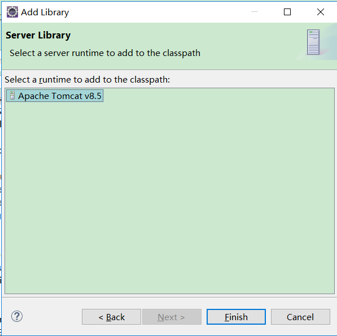Click 'Select a runtime to add' label

point(87,80)
